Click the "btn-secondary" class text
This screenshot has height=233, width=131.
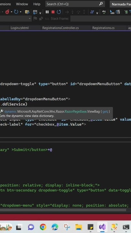[22, 190]
